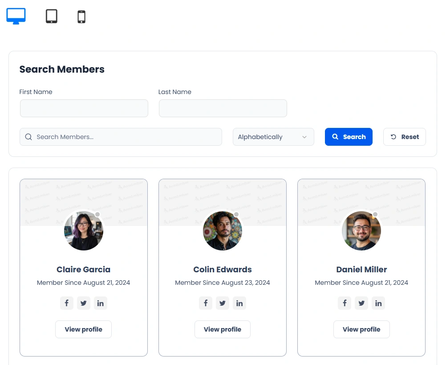Screen dimensions: 446x365
Task: Open Colin Edwards' Twitter icon
Action: click(x=223, y=303)
